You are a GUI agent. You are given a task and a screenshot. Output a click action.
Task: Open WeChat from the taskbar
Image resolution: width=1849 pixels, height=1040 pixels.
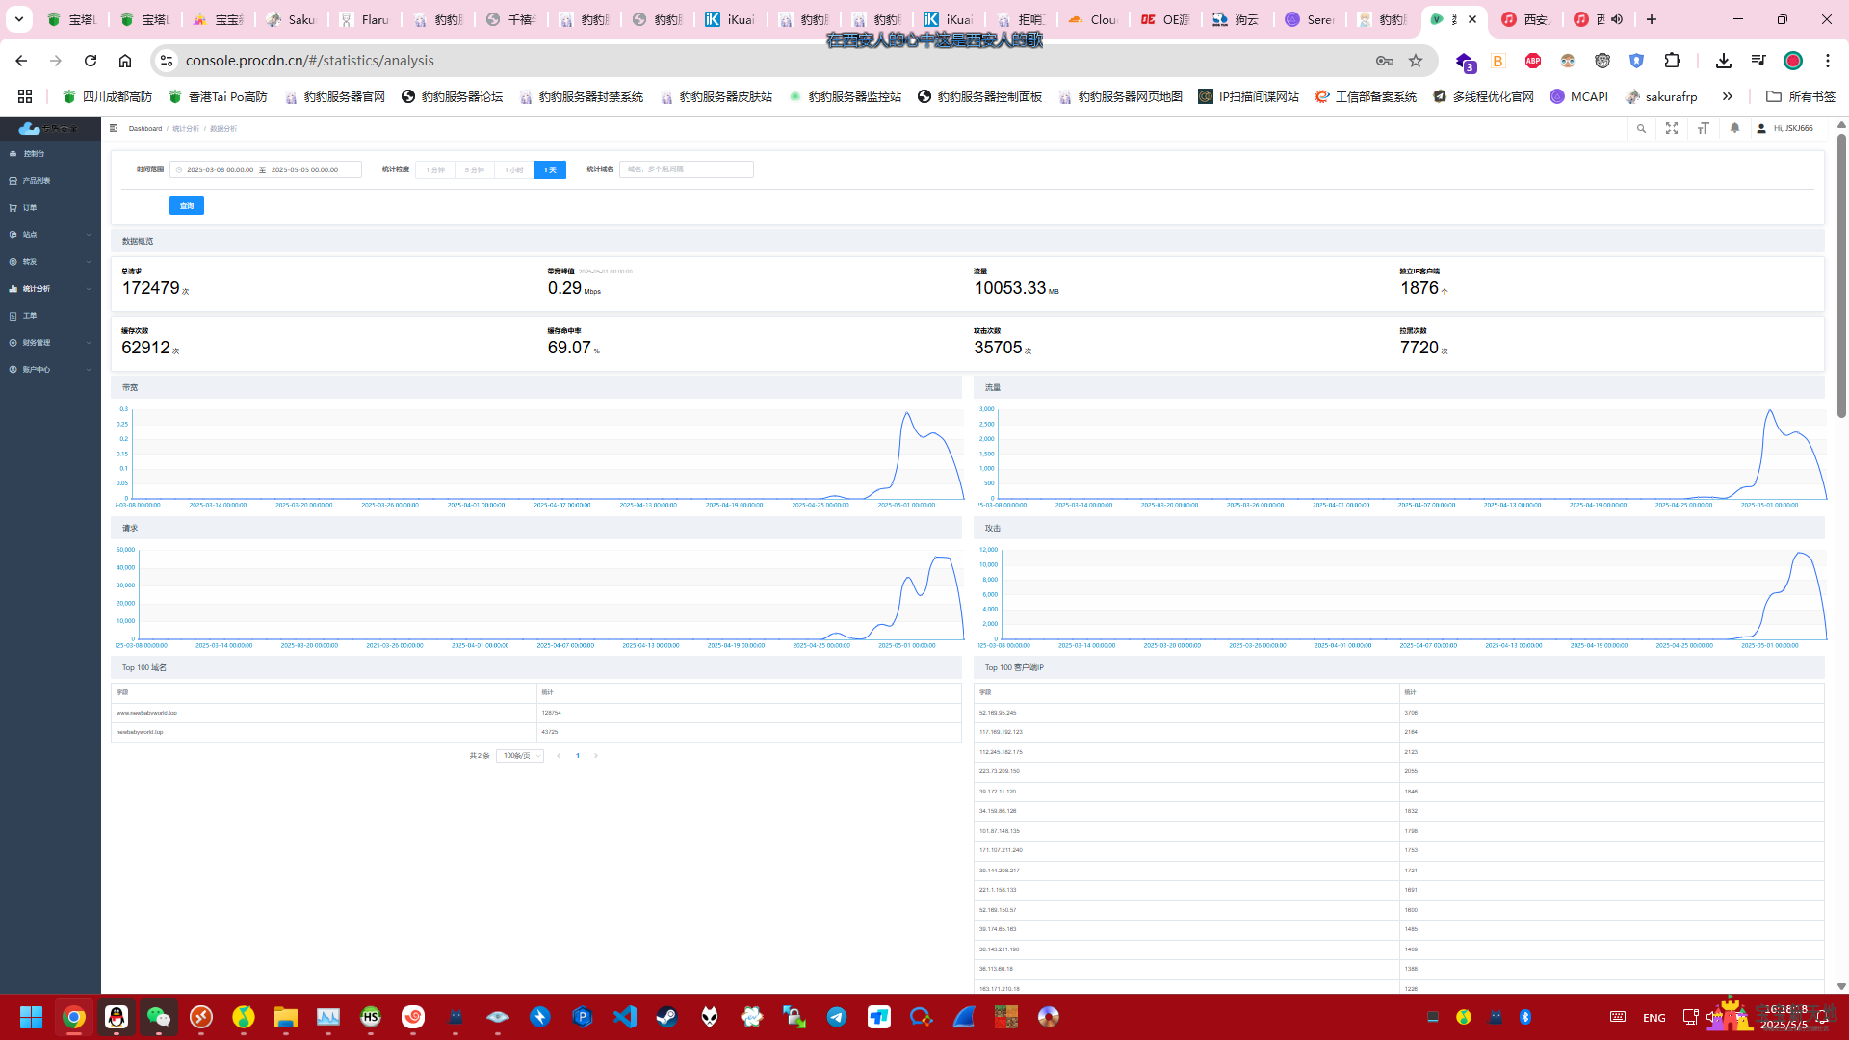click(x=159, y=1017)
